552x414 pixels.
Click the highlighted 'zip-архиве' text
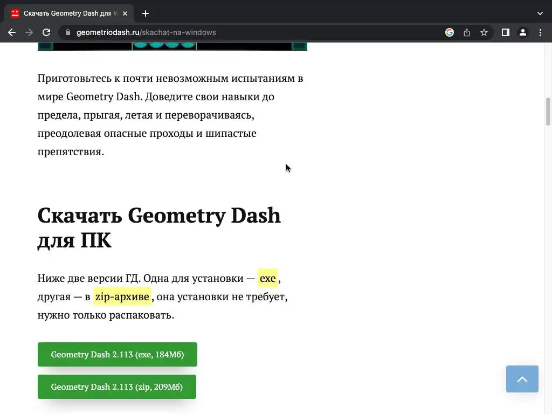point(122,296)
